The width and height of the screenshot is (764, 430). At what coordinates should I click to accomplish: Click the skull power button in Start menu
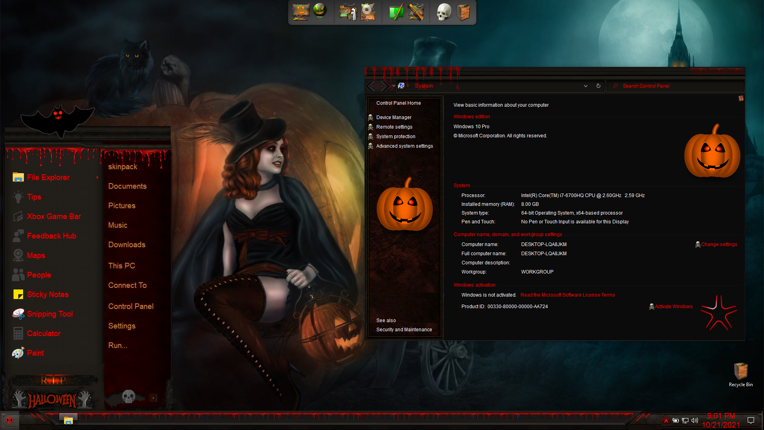tap(129, 397)
